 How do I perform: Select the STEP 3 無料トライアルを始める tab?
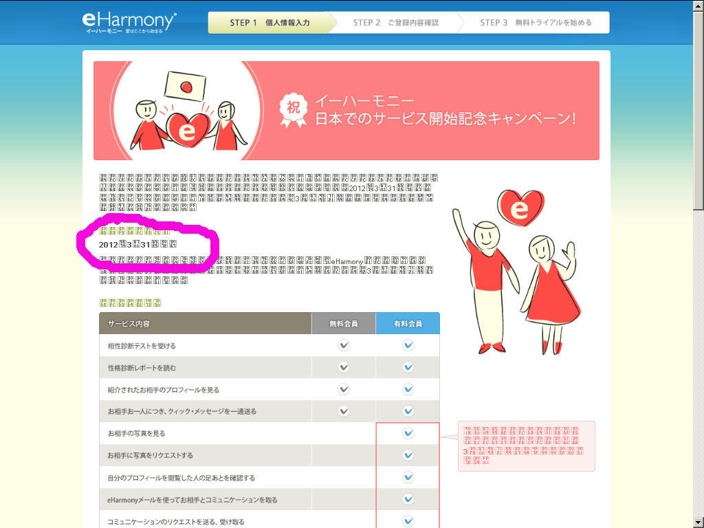click(x=535, y=23)
